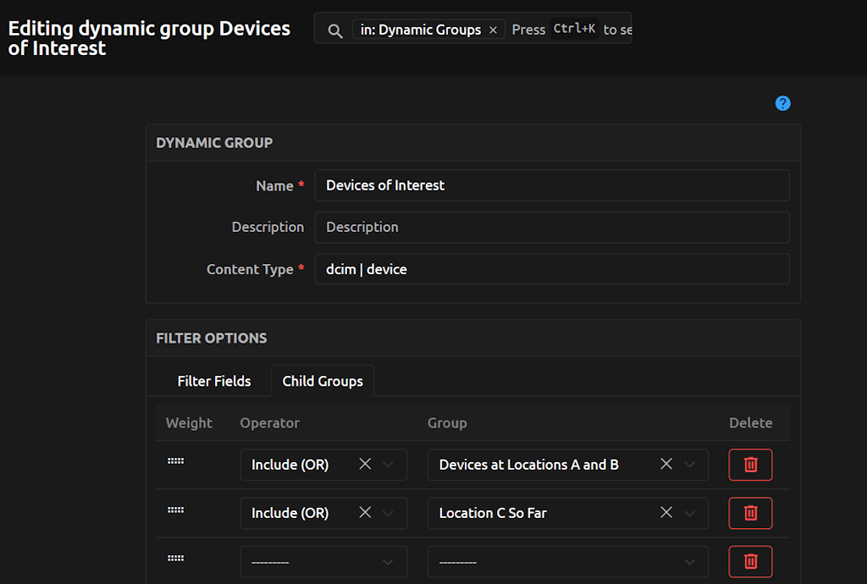Click the Description input field
Image resolution: width=867 pixels, height=584 pixels.
pyautogui.click(x=550, y=227)
